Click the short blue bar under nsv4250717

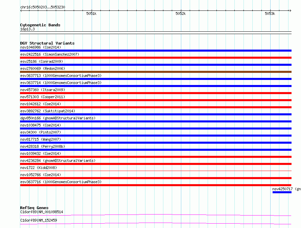coord(282,192)
